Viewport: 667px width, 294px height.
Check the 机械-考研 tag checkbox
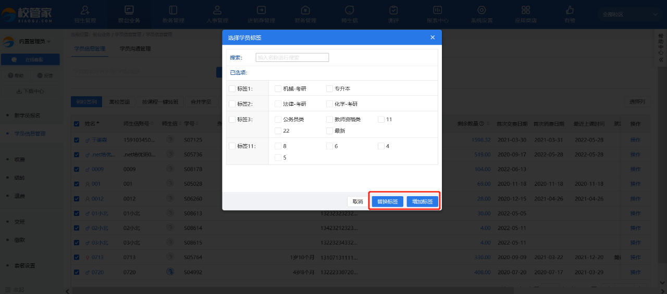click(278, 89)
